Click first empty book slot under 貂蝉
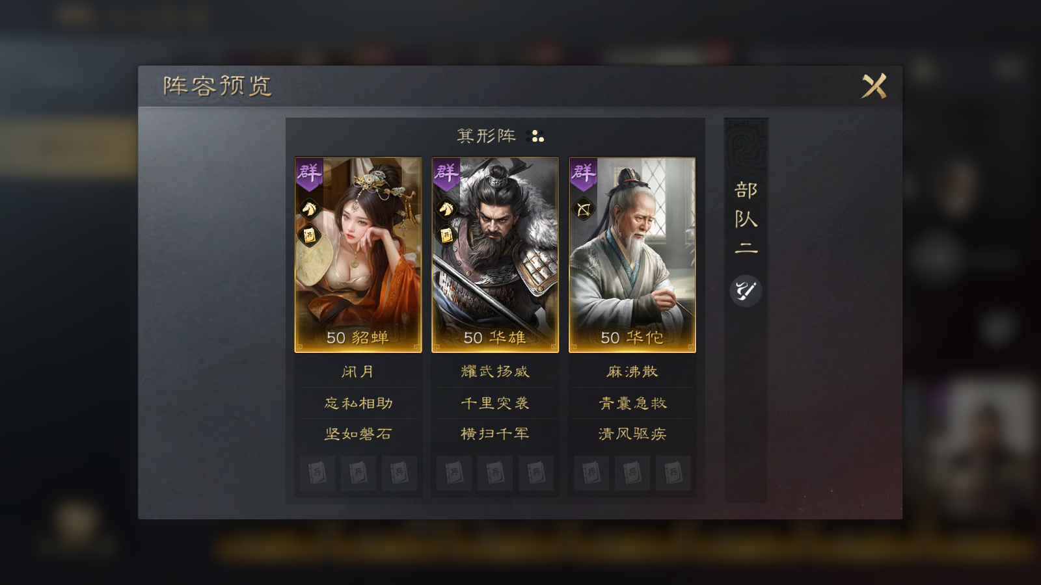Screen dimensions: 1041x585 click(318, 473)
